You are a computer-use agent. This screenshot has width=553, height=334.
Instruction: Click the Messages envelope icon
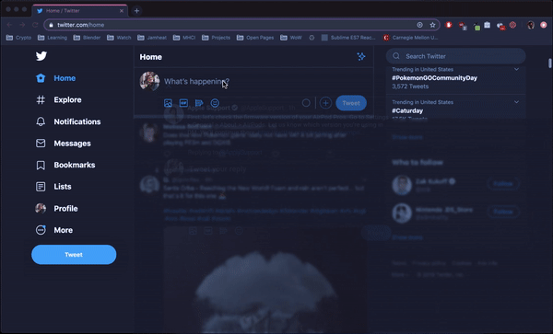41,144
